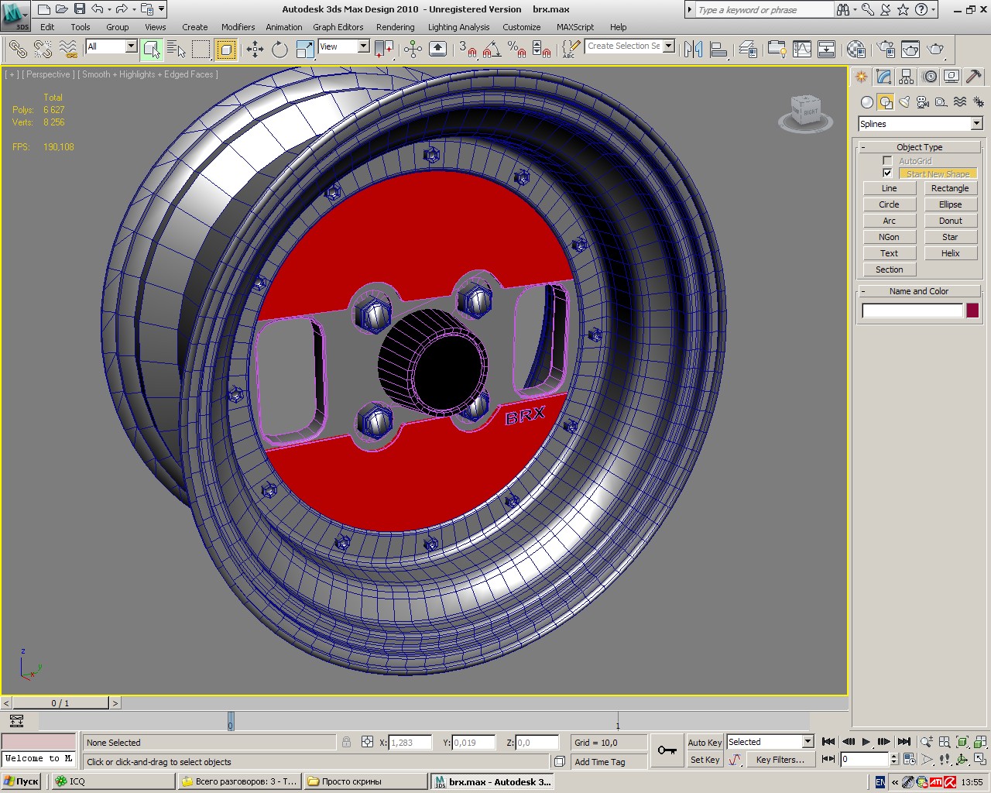Activate Select and Rotate tool
This screenshot has width=991, height=793.
pyautogui.click(x=279, y=49)
